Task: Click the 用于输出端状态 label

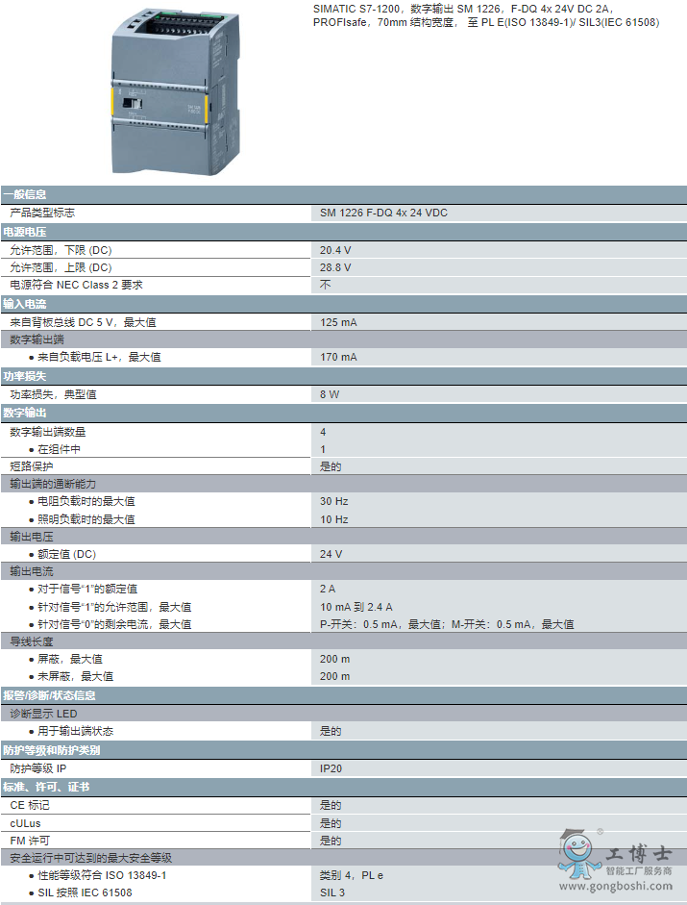Action: pos(75,731)
